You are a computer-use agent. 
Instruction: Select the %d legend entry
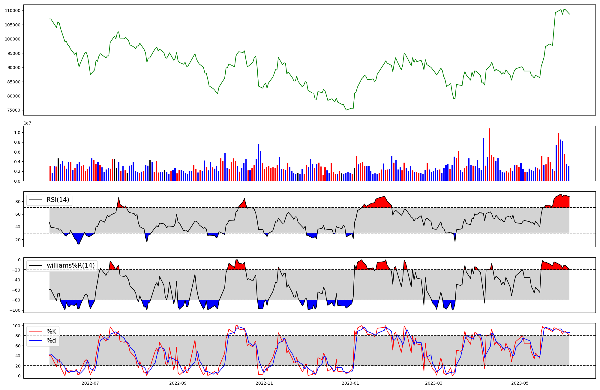(51, 340)
